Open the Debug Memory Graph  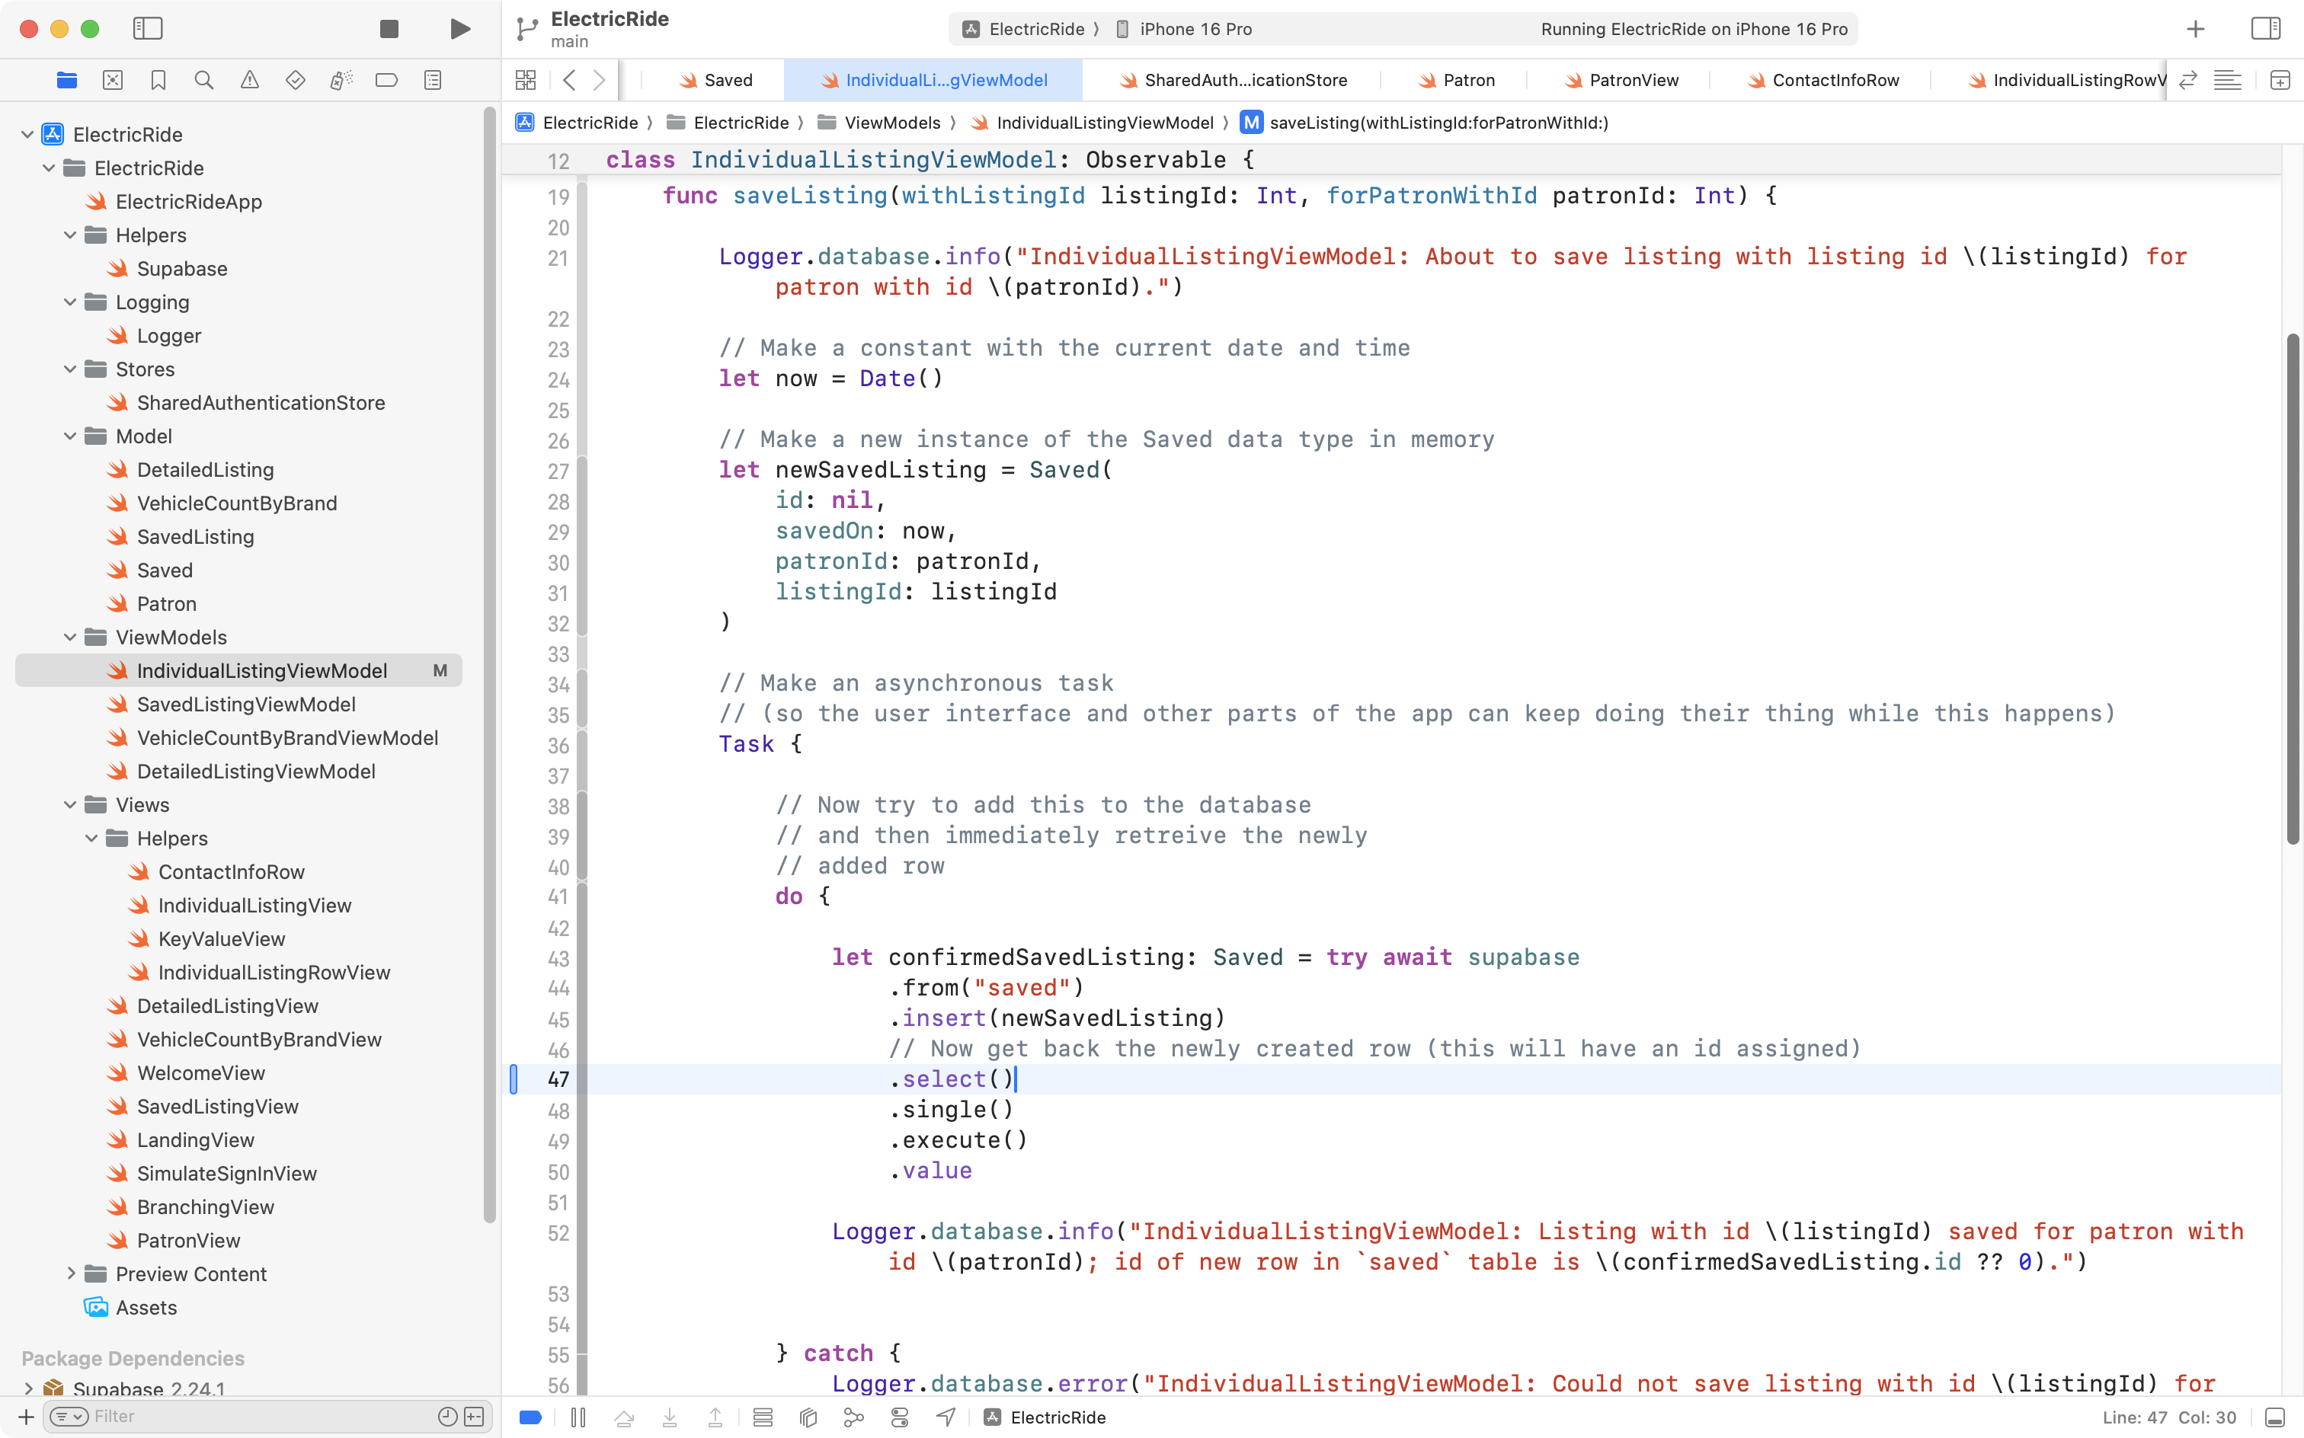[x=853, y=1417]
